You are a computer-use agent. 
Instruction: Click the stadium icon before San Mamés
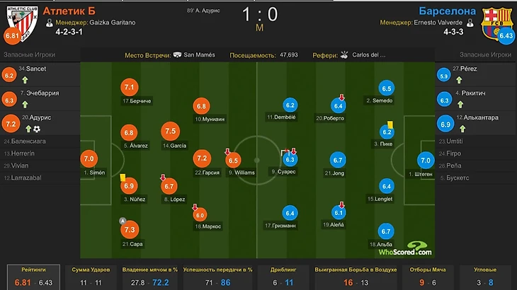(x=177, y=54)
